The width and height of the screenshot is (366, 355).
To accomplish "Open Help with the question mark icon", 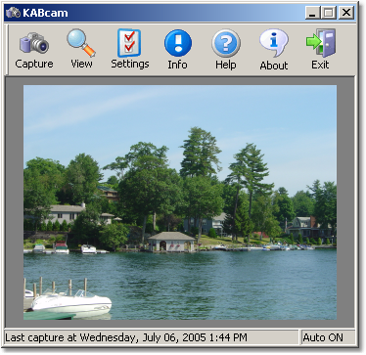I will click(x=226, y=43).
